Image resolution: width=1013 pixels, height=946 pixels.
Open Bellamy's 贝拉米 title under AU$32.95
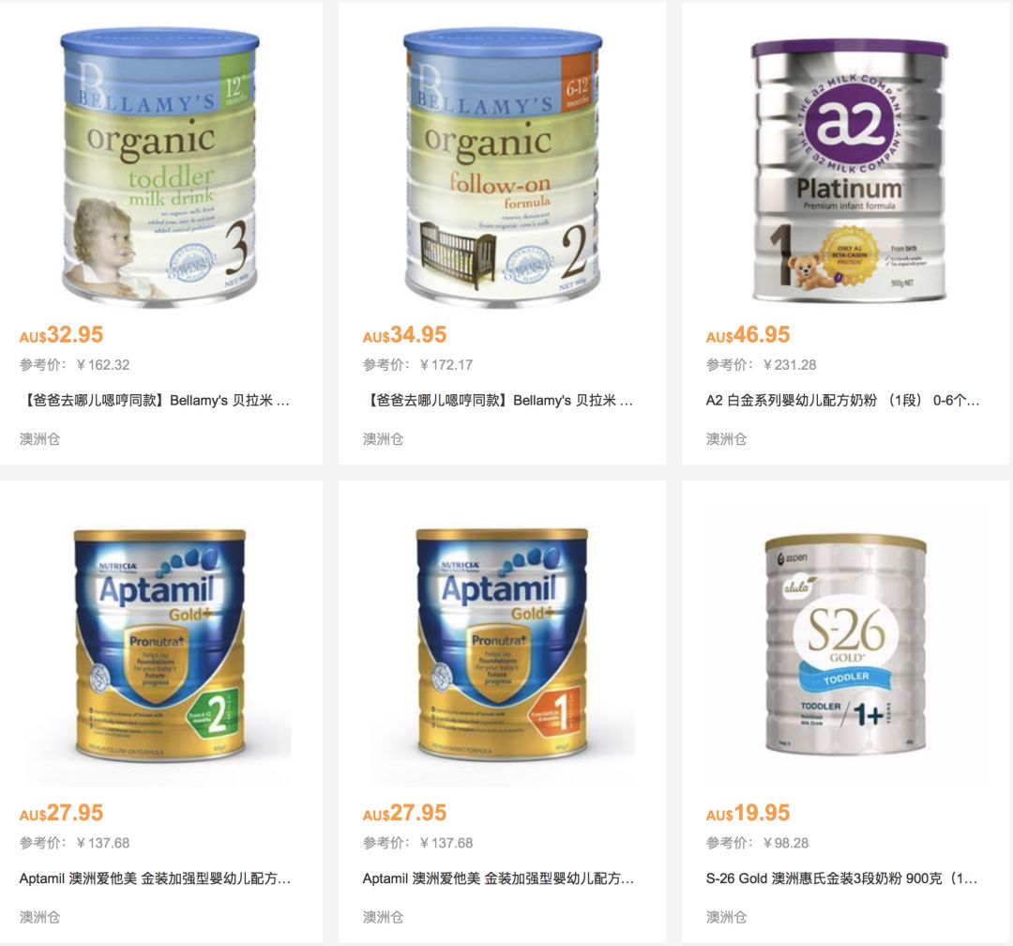pyautogui.click(x=155, y=400)
